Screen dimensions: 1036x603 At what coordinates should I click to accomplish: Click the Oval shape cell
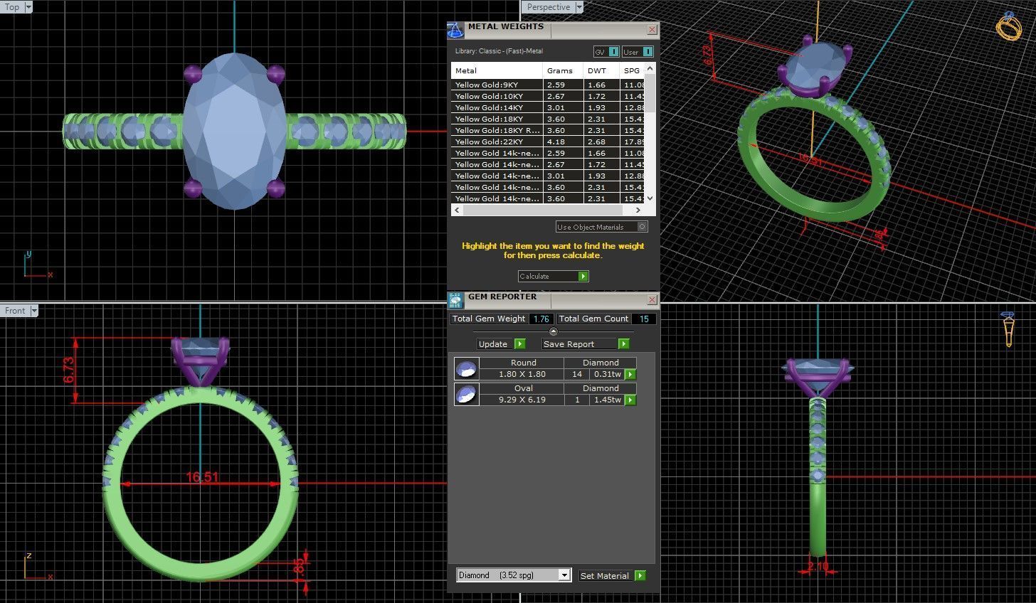[523, 388]
